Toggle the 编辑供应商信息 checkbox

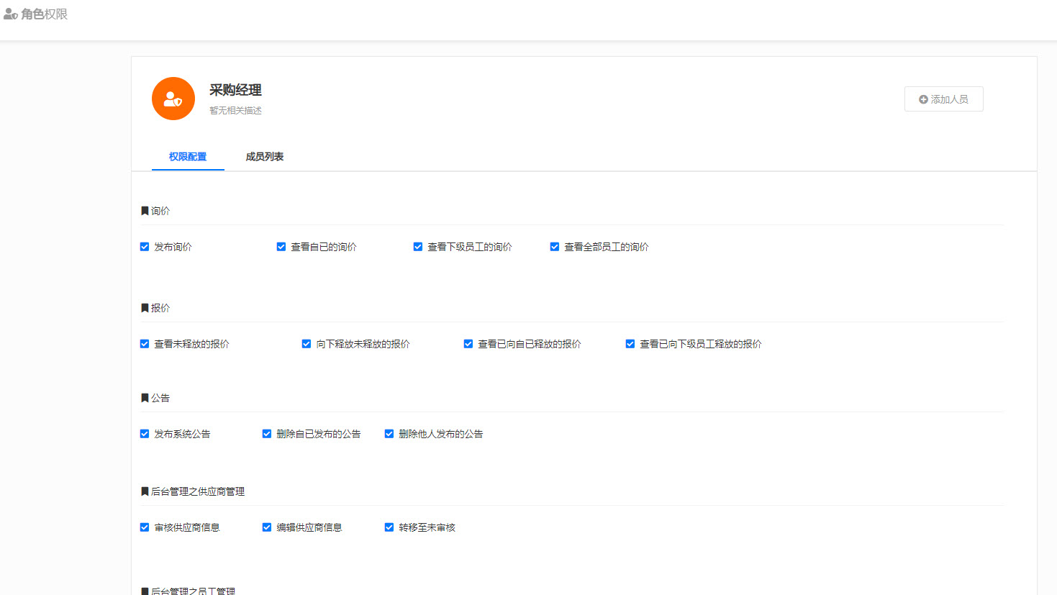point(267,527)
